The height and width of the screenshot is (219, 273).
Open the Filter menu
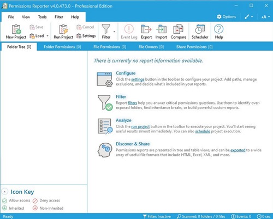pyautogui.click(x=59, y=17)
